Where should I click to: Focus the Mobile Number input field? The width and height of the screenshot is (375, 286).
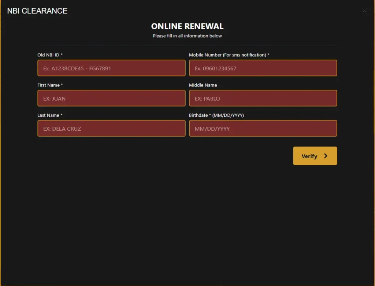pos(263,68)
